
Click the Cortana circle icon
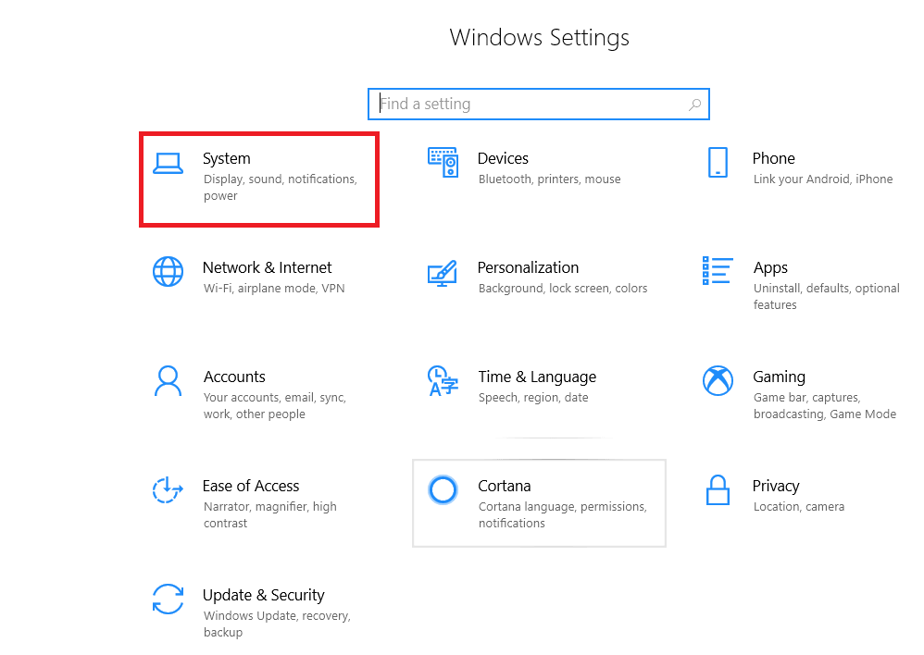[443, 489]
